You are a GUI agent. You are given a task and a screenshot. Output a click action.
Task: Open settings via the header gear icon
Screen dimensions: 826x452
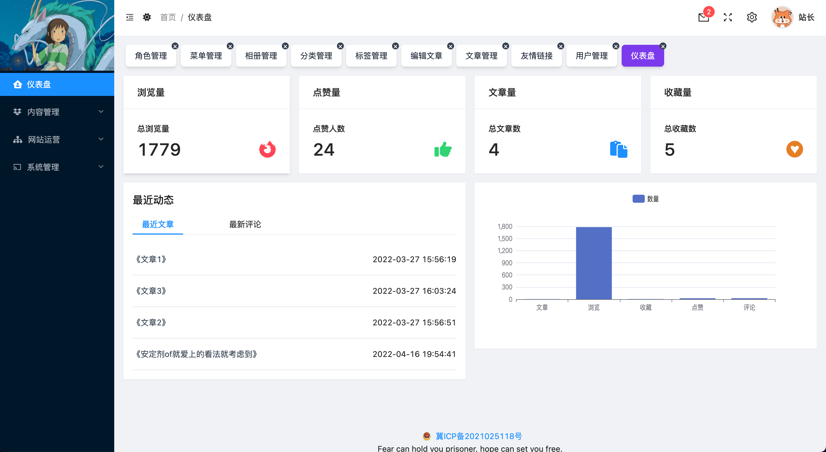[x=752, y=17]
